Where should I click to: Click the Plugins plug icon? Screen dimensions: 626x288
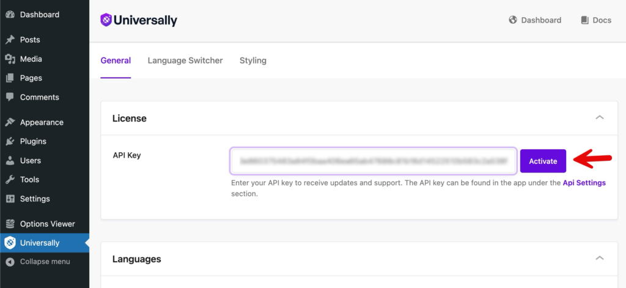coord(10,141)
